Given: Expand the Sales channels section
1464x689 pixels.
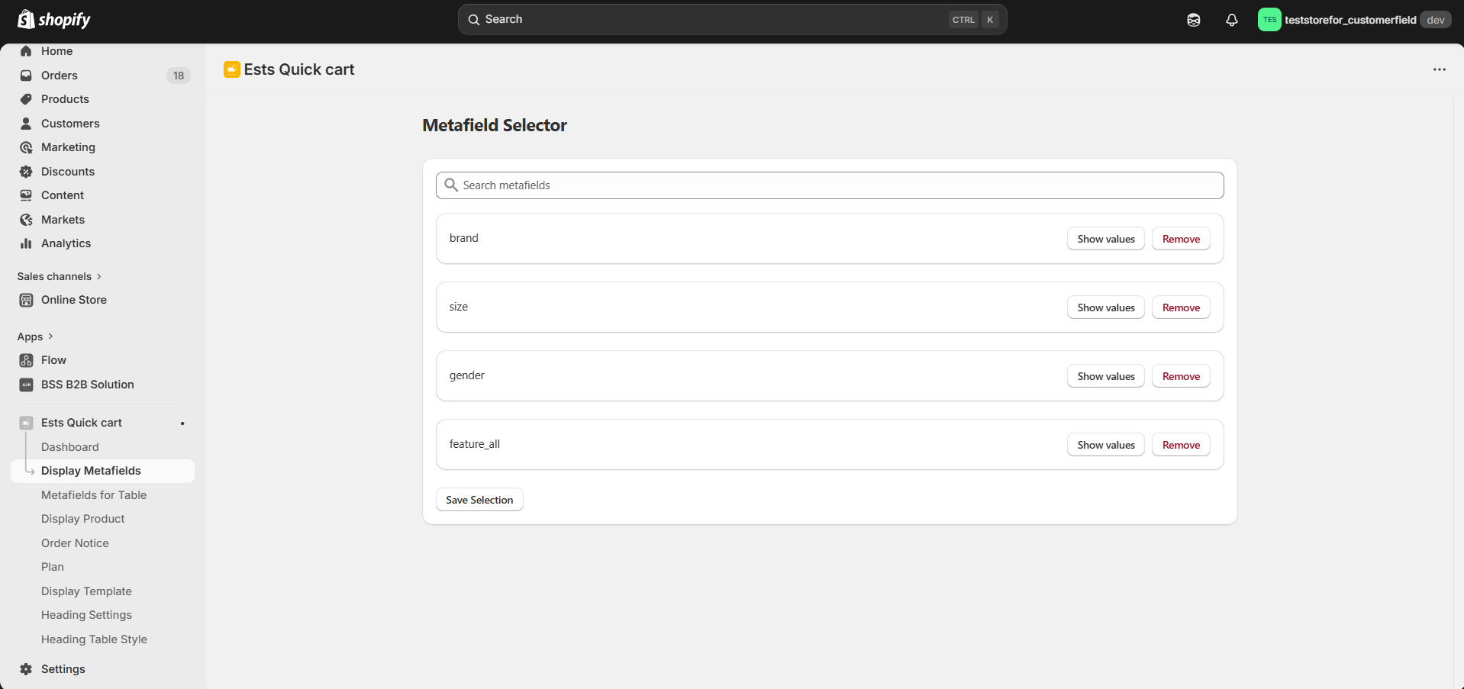Looking at the screenshot, I should pos(60,276).
